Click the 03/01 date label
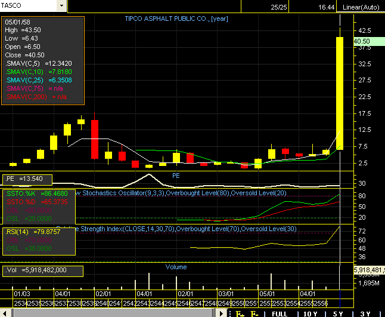This screenshot has height=317, width=385. coord(226,294)
